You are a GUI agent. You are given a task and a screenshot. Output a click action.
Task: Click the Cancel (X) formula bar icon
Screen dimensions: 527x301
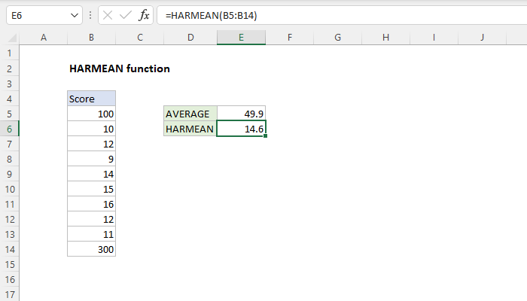[108, 15]
